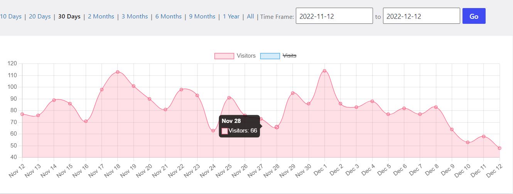
Task: Click the blue Visits legend swatch
Action: click(x=270, y=56)
